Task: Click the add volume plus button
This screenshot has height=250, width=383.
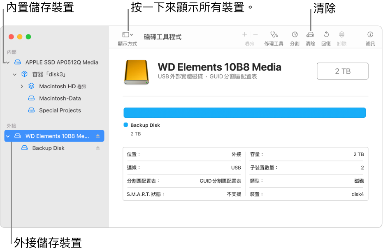Action: coord(244,34)
